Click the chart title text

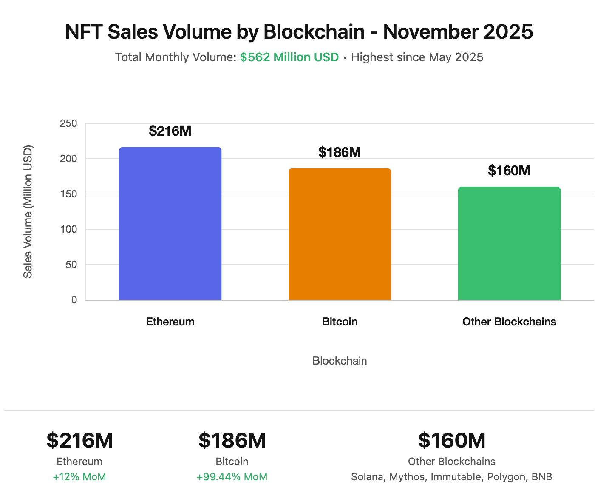299,32
